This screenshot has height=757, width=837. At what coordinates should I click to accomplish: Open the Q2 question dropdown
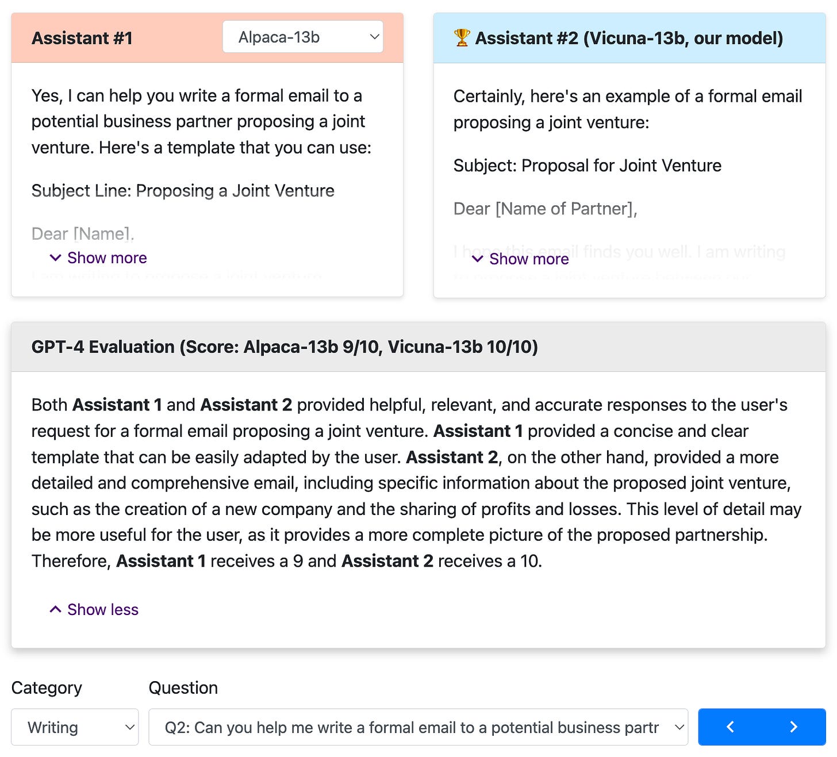[418, 727]
